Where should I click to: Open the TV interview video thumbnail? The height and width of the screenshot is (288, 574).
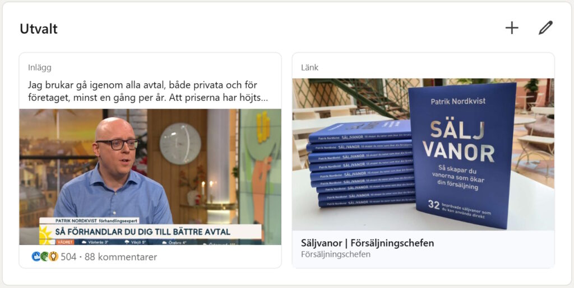click(150, 177)
